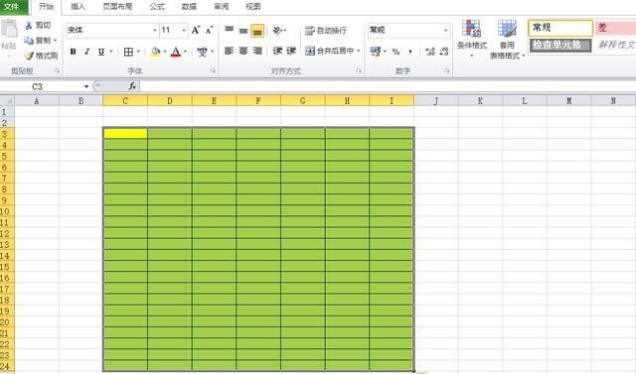Open the number format dropdown
The image size is (636, 374).
[446, 31]
